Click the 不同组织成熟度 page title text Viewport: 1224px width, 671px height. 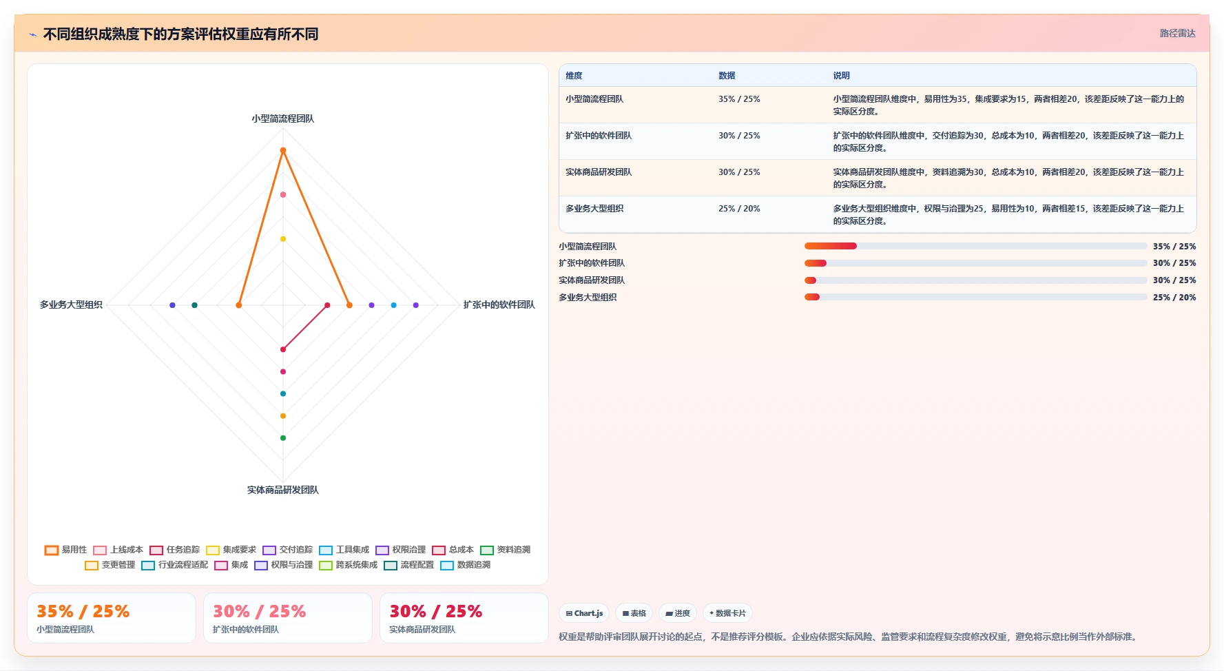pyautogui.click(x=180, y=34)
